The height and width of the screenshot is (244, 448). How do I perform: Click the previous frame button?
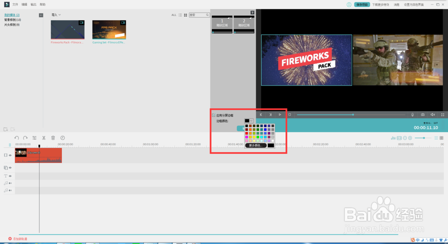tap(261, 115)
